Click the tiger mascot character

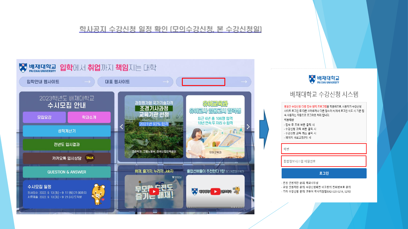click(x=98, y=195)
